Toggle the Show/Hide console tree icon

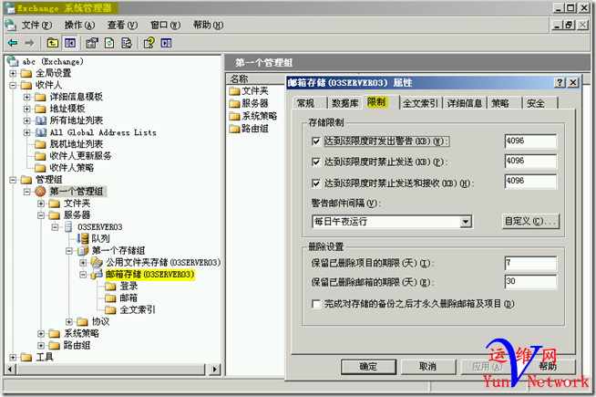(70, 43)
